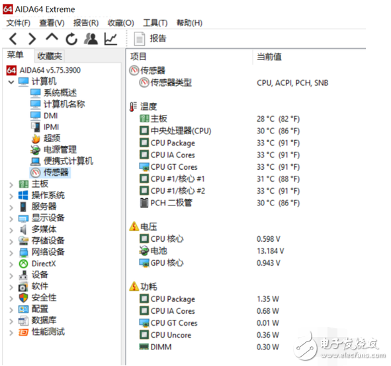Open the 查看(V) menu

pyautogui.click(x=52, y=23)
